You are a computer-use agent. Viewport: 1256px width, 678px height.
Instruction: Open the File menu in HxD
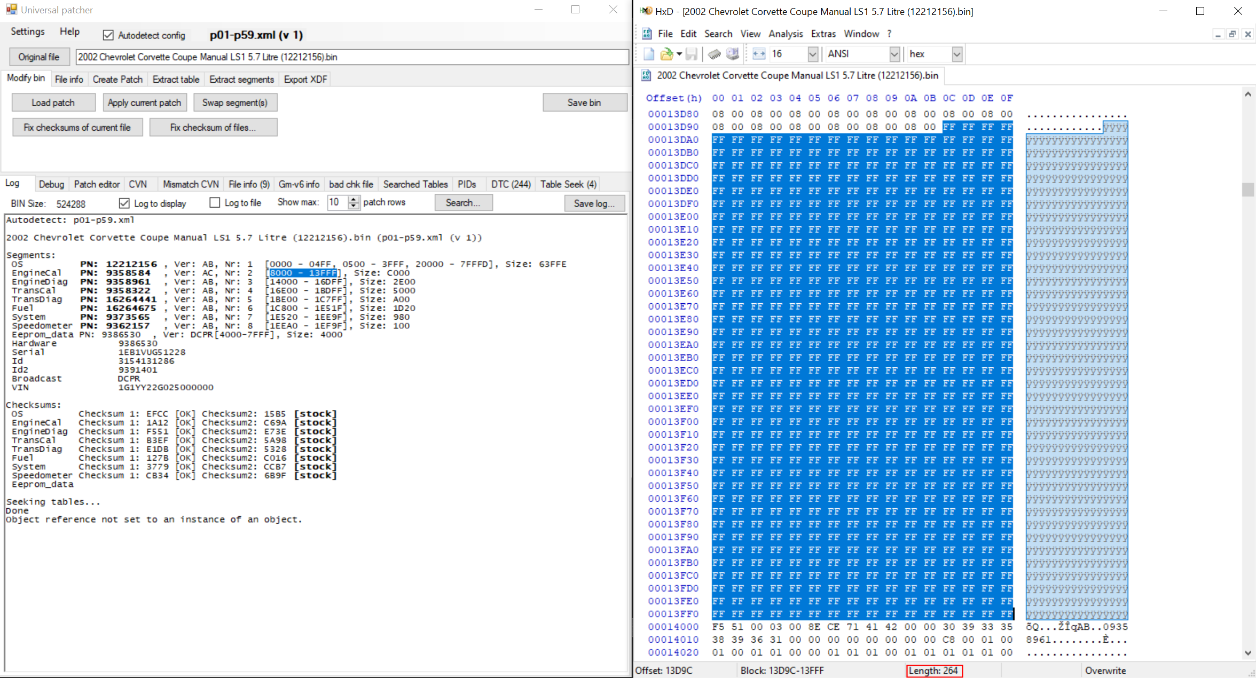point(665,34)
